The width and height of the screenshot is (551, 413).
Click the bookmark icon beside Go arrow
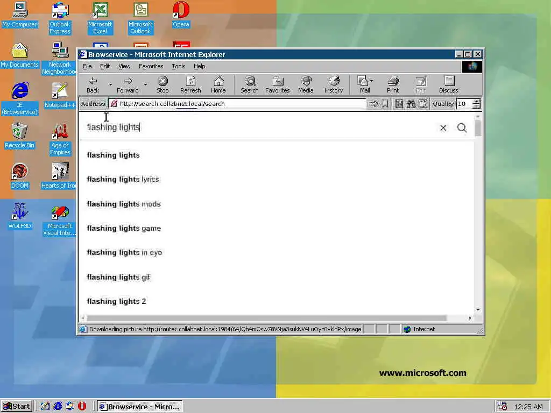tap(385, 104)
